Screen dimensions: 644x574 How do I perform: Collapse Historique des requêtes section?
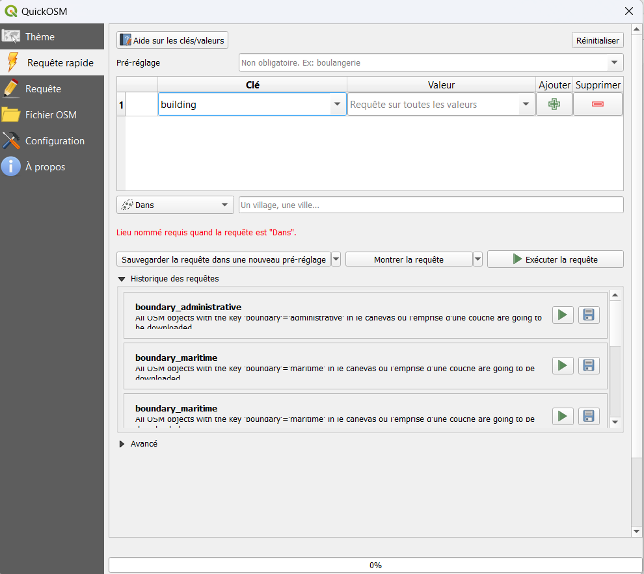tap(122, 279)
